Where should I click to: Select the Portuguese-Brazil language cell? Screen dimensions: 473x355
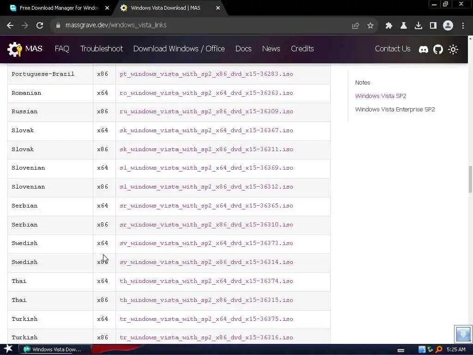tap(50, 74)
